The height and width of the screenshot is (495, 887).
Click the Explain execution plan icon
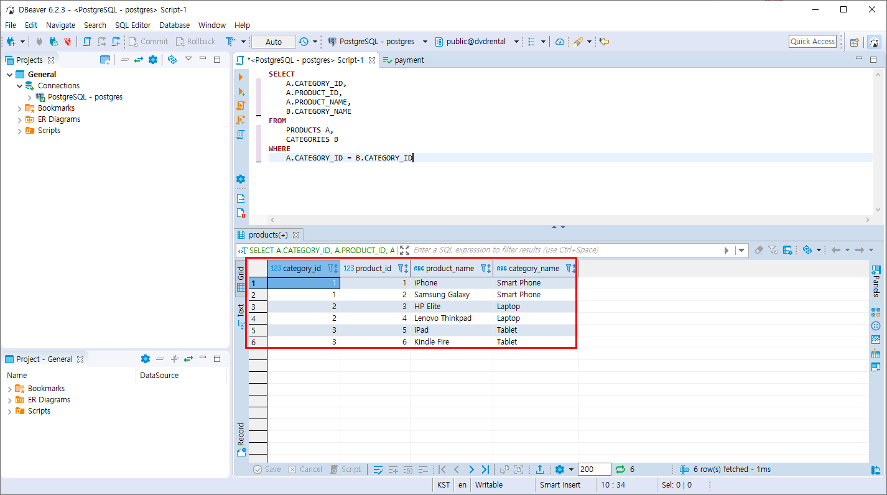pyautogui.click(x=241, y=134)
